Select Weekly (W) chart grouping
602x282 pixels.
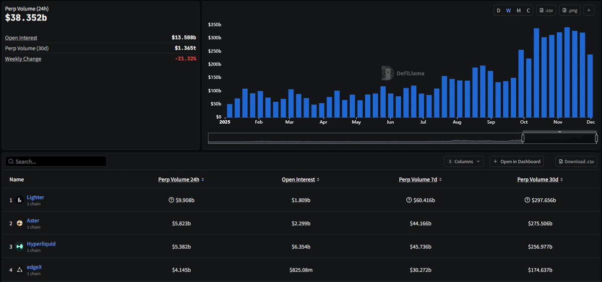tap(508, 11)
